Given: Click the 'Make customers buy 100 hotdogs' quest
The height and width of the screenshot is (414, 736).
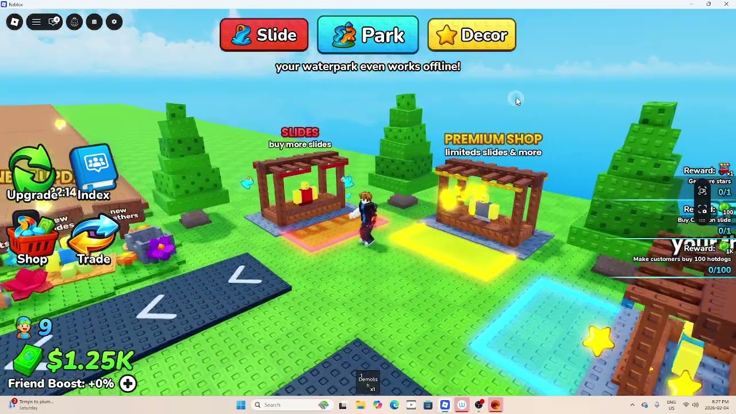Looking at the screenshot, I should [682, 259].
